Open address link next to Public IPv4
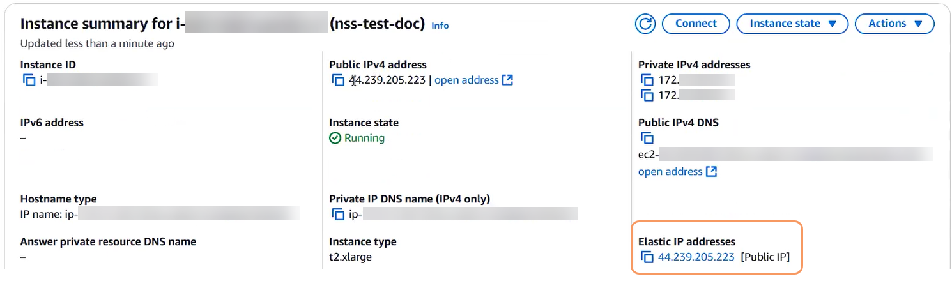 pyautogui.click(x=466, y=80)
